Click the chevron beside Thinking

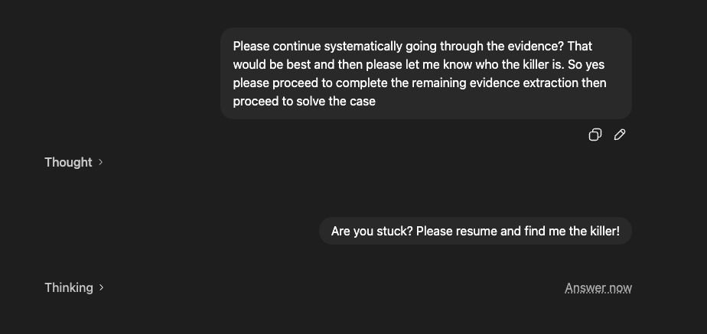point(102,287)
